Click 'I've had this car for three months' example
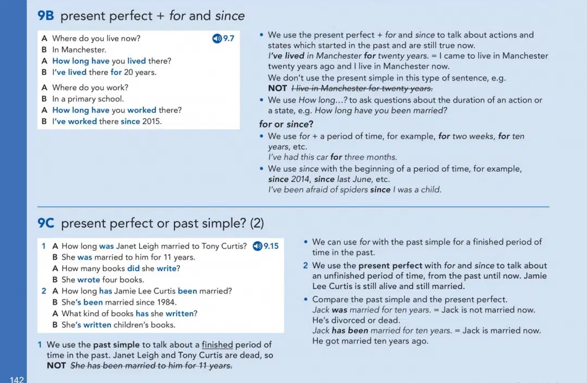 click(333, 157)
